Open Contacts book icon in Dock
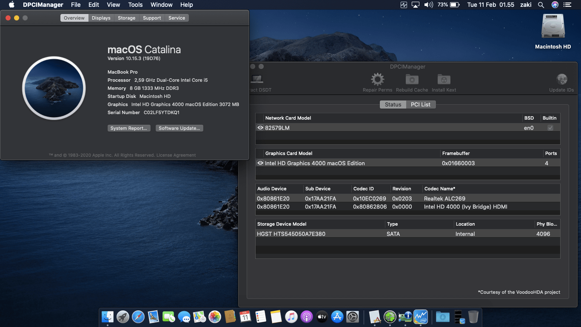Screen dimensions: 581x327 (230, 317)
